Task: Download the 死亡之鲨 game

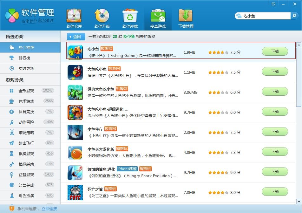Action: [275, 192]
